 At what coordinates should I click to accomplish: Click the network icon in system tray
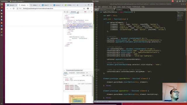pos(177,1)
